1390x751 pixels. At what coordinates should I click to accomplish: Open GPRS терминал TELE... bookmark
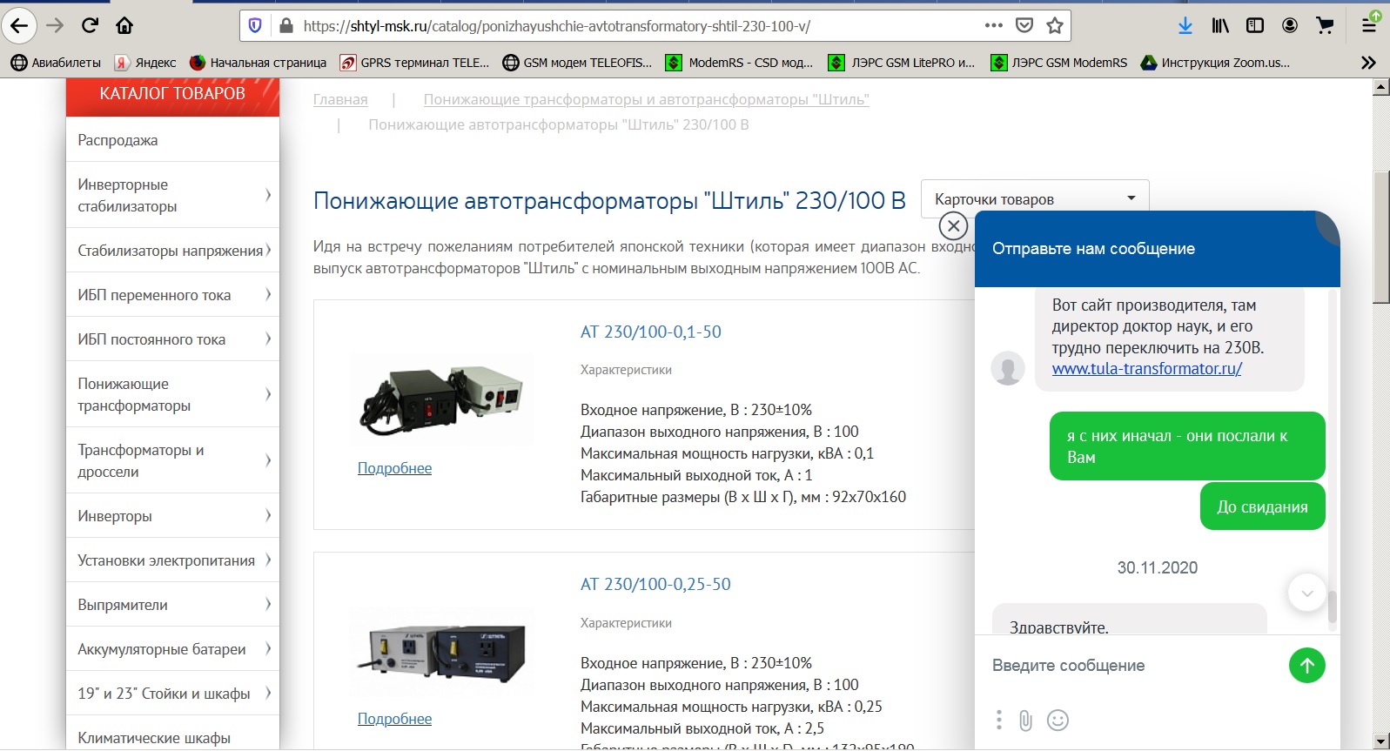[414, 63]
